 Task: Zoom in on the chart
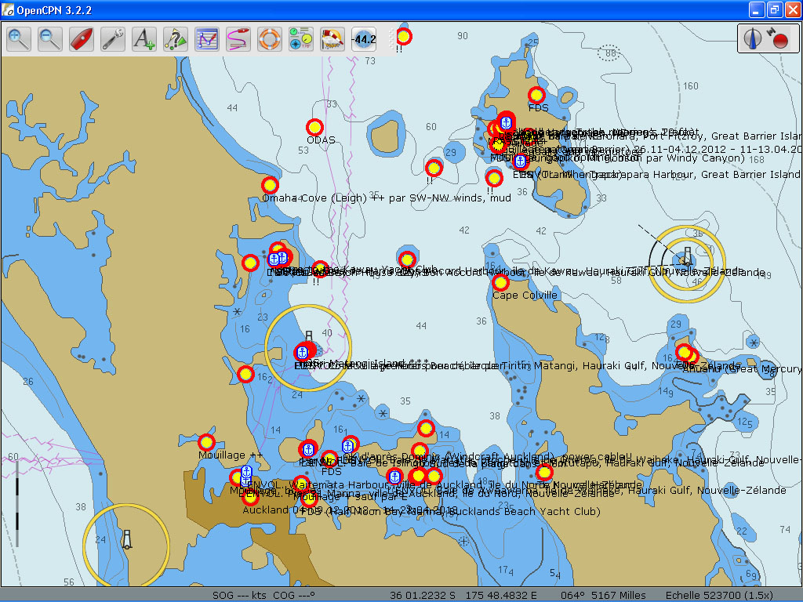tap(19, 39)
